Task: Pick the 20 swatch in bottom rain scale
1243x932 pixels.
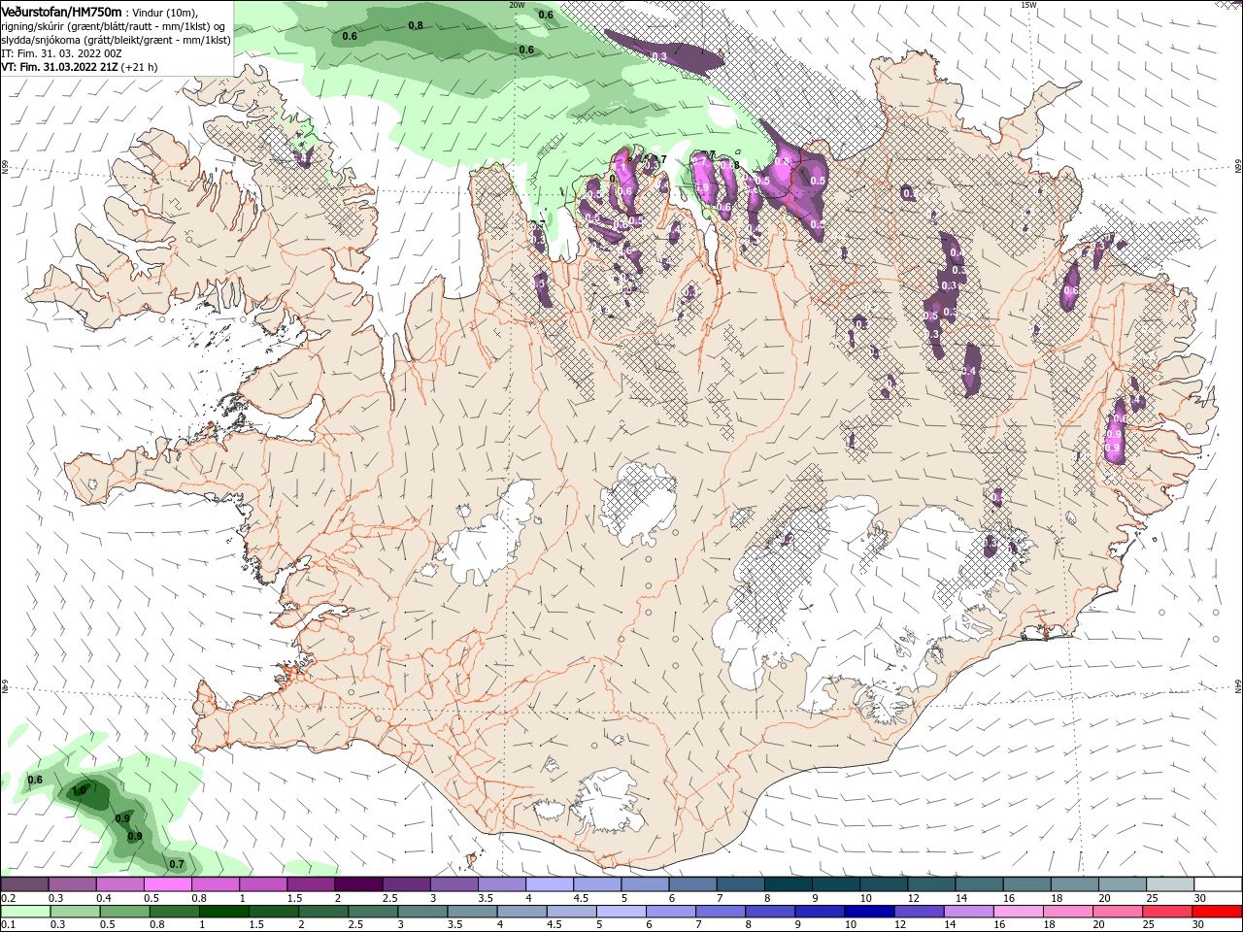Action: [x=1119, y=912]
